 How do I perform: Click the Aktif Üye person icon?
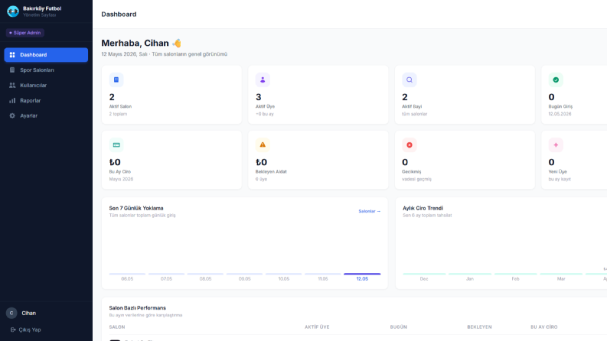(263, 80)
